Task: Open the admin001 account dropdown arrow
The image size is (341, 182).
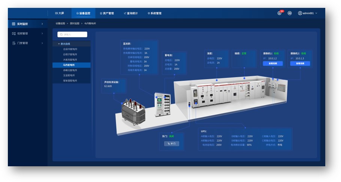Action: coord(316,13)
